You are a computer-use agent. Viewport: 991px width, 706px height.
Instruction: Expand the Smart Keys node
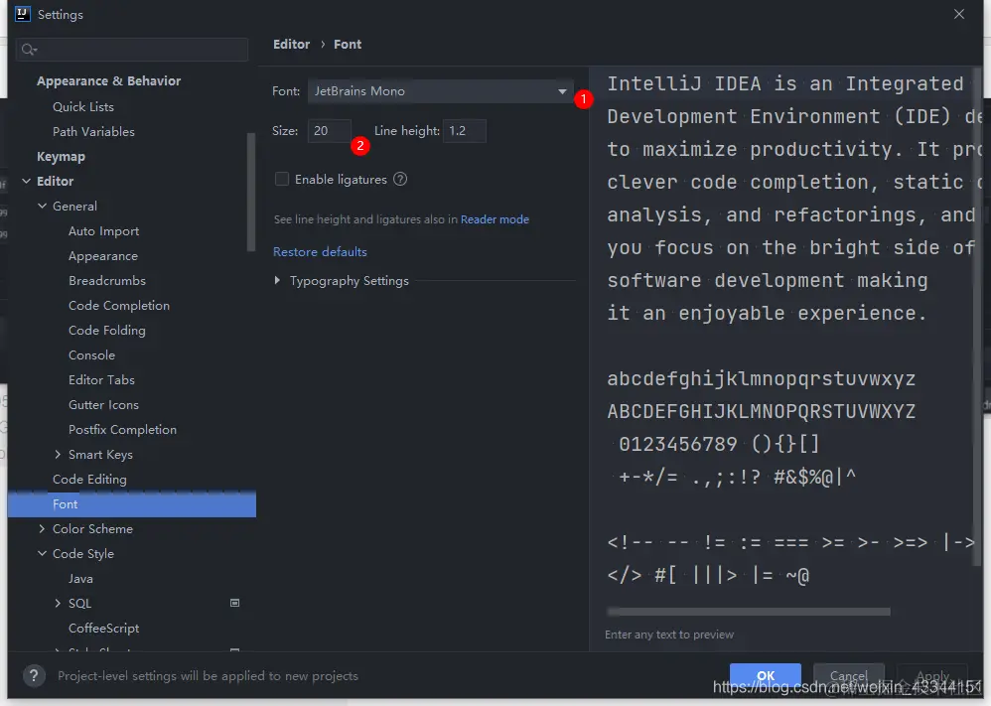[x=58, y=454]
